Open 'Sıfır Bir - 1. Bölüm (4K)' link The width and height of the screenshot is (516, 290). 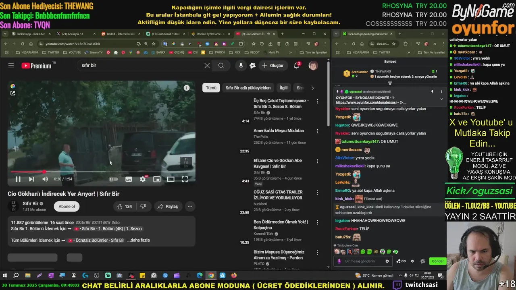(109, 229)
